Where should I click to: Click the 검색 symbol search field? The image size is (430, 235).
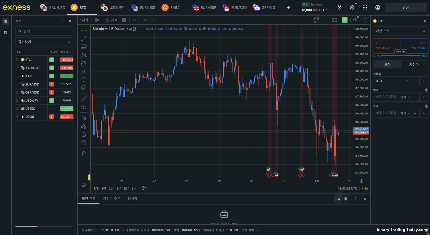click(44, 31)
